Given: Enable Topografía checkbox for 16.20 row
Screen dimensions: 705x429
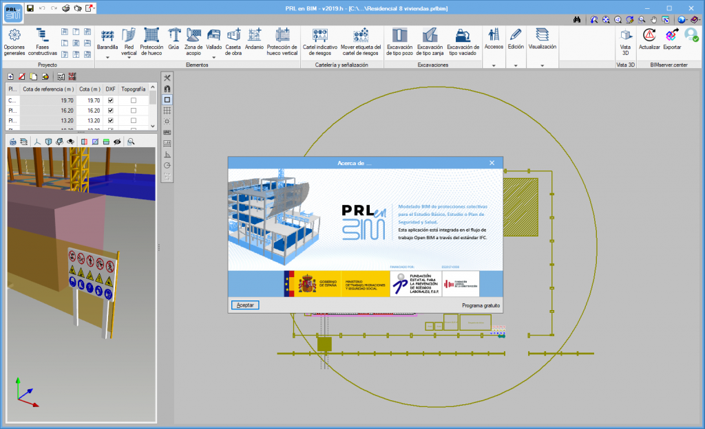Looking at the screenshot, I should tap(134, 111).
